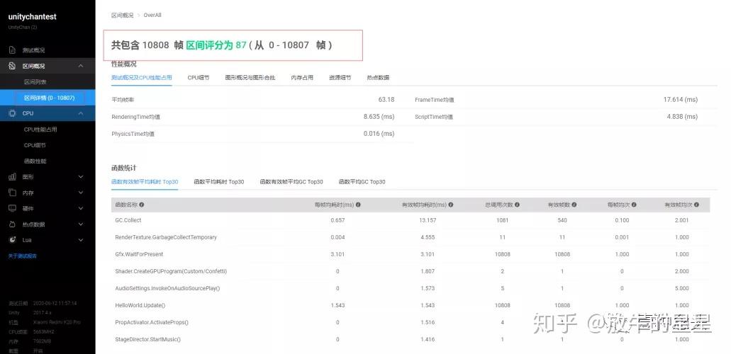Switch to the CPU细节 tab

click(199, 78)
